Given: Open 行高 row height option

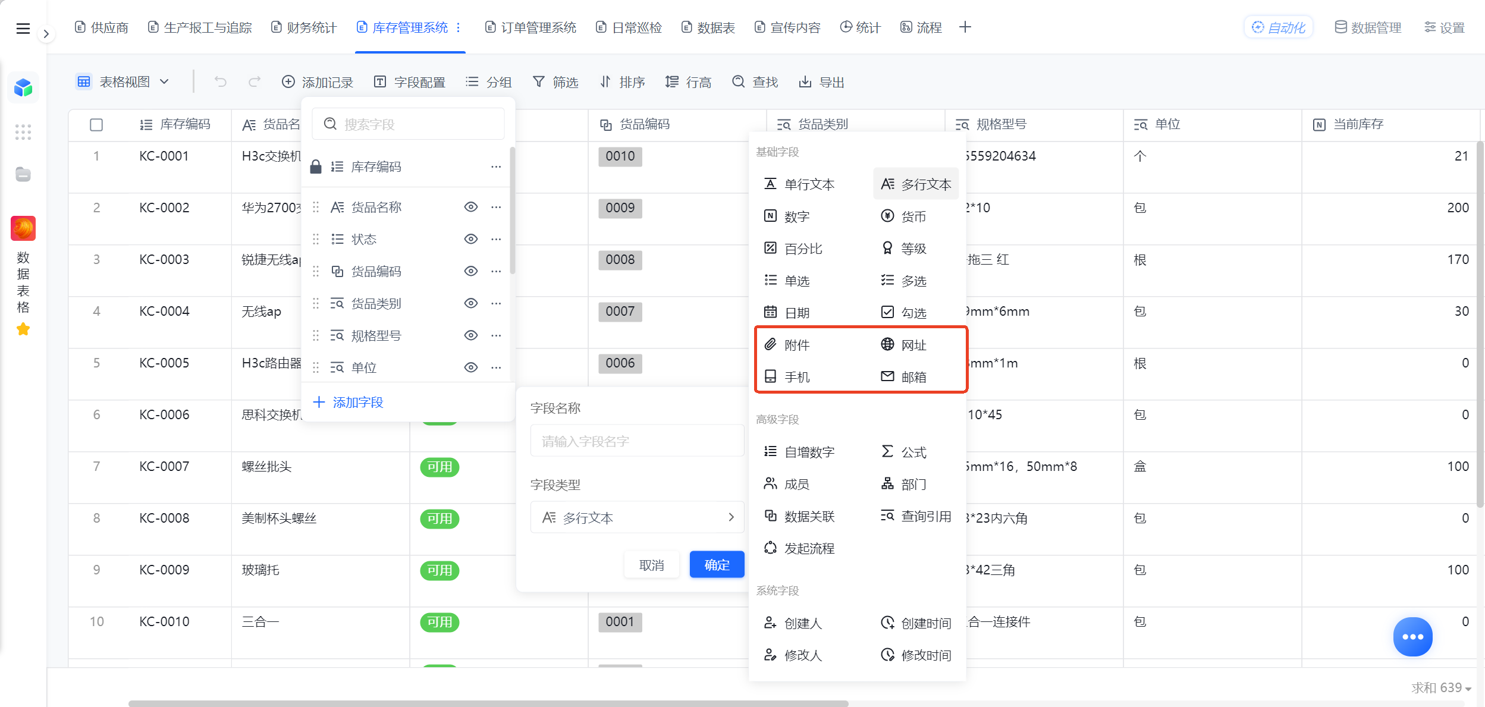Looking at the screenshot, I should click(689, 82).
